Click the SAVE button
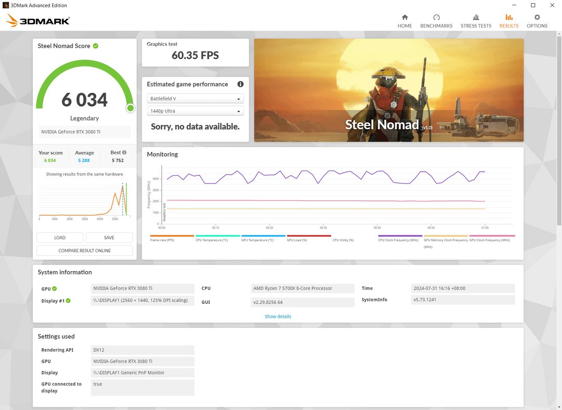Screen dimensions: 562x410 (x=109, y=238)
